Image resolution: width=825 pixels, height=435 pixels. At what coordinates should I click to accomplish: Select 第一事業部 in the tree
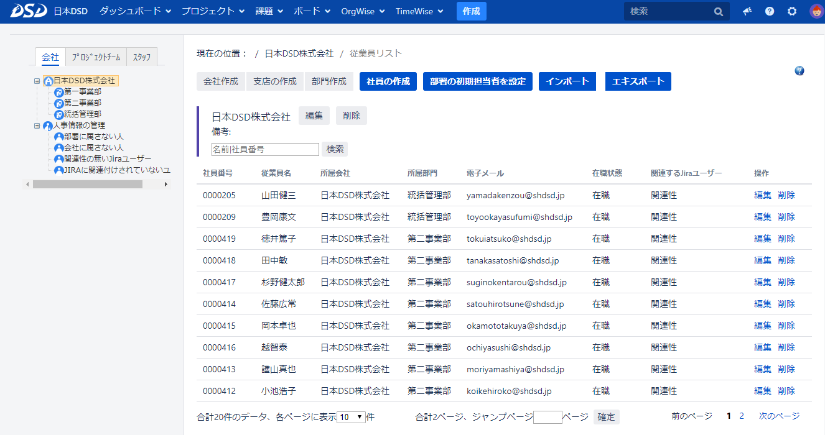pyautogui.click(x=83, y=92)
